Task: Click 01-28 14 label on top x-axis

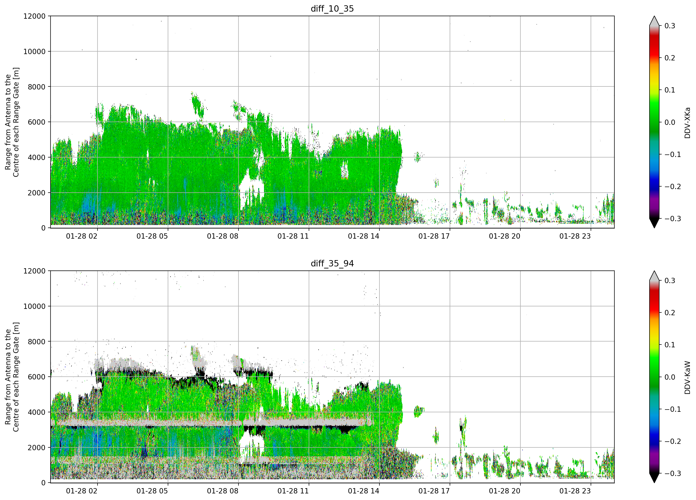Action: click(x=363, y=236)
